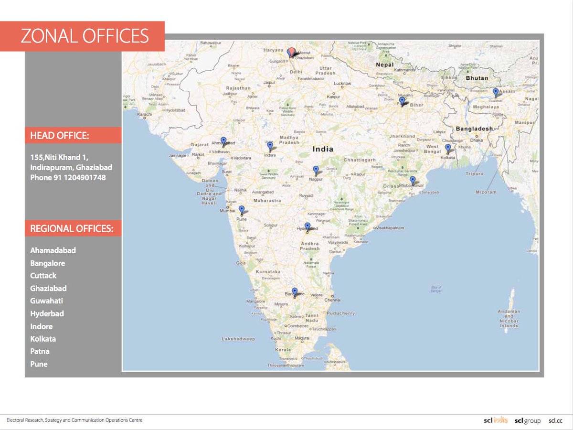Screen dimensions: 573x430
Task: Click the Lucknow city label on map
Action: pos(342,84)
